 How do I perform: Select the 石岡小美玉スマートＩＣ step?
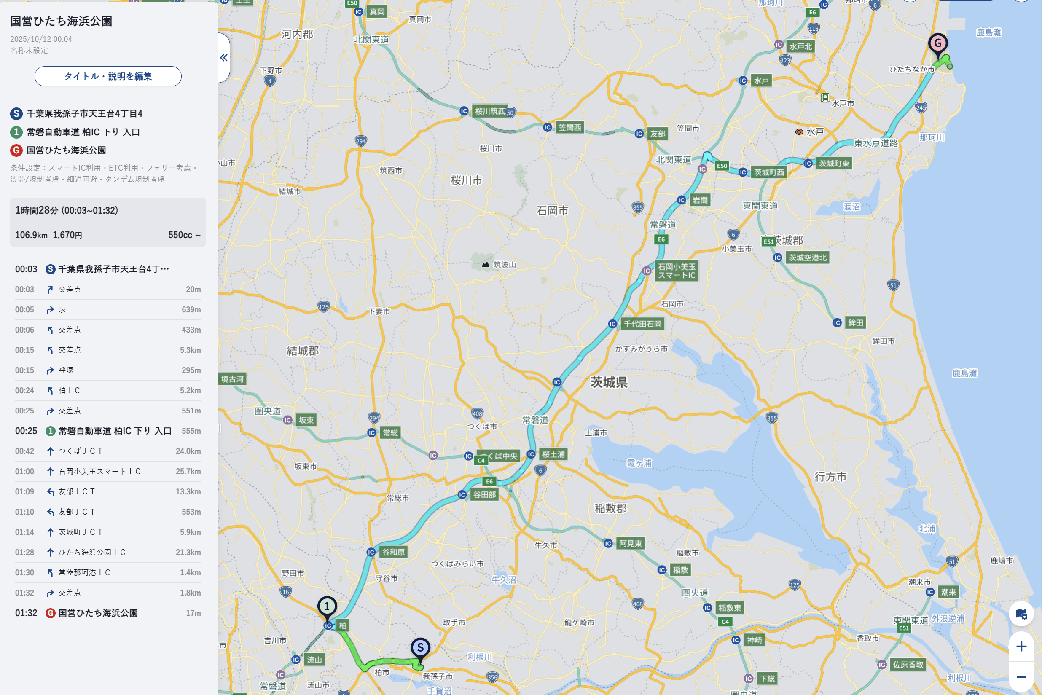108,472
